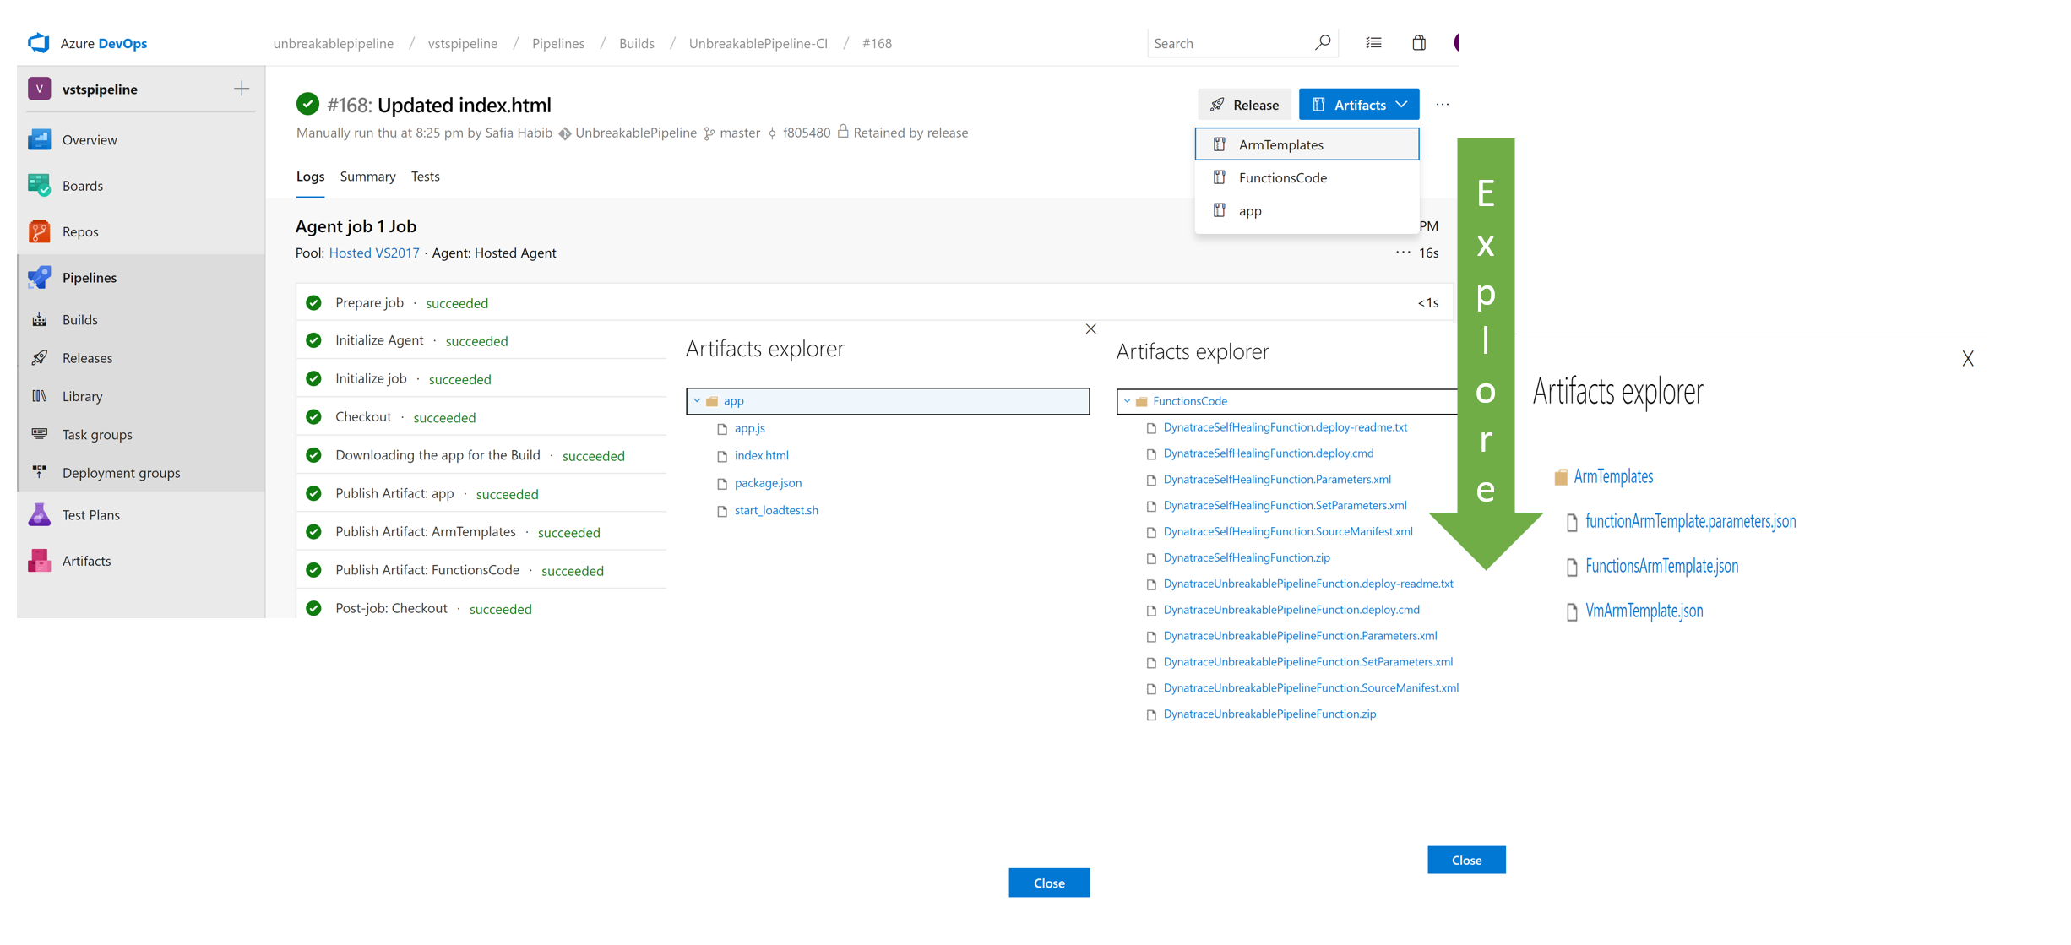The height and width of the screenshot is (945, 2071).
Task: Open more actions ellipsis near Release
Action: click(1442, 105)
